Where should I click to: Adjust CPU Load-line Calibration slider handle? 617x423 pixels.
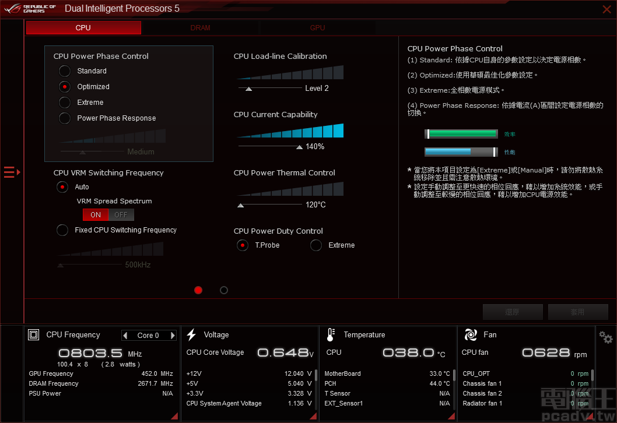pos(248,89)
